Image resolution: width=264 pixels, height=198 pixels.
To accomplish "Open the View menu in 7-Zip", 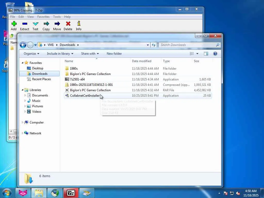I will tap(30, 17).
